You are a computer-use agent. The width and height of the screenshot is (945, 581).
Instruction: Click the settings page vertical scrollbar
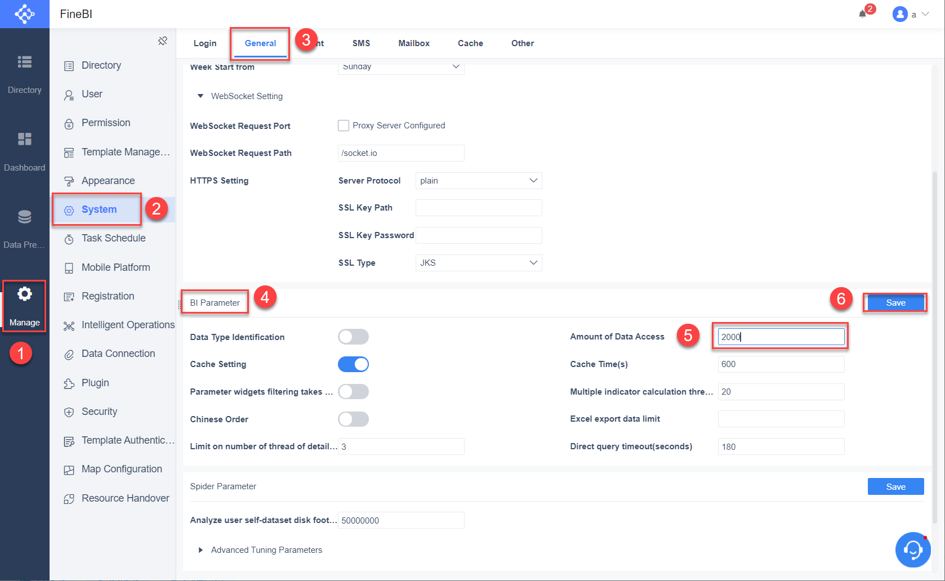935,346
